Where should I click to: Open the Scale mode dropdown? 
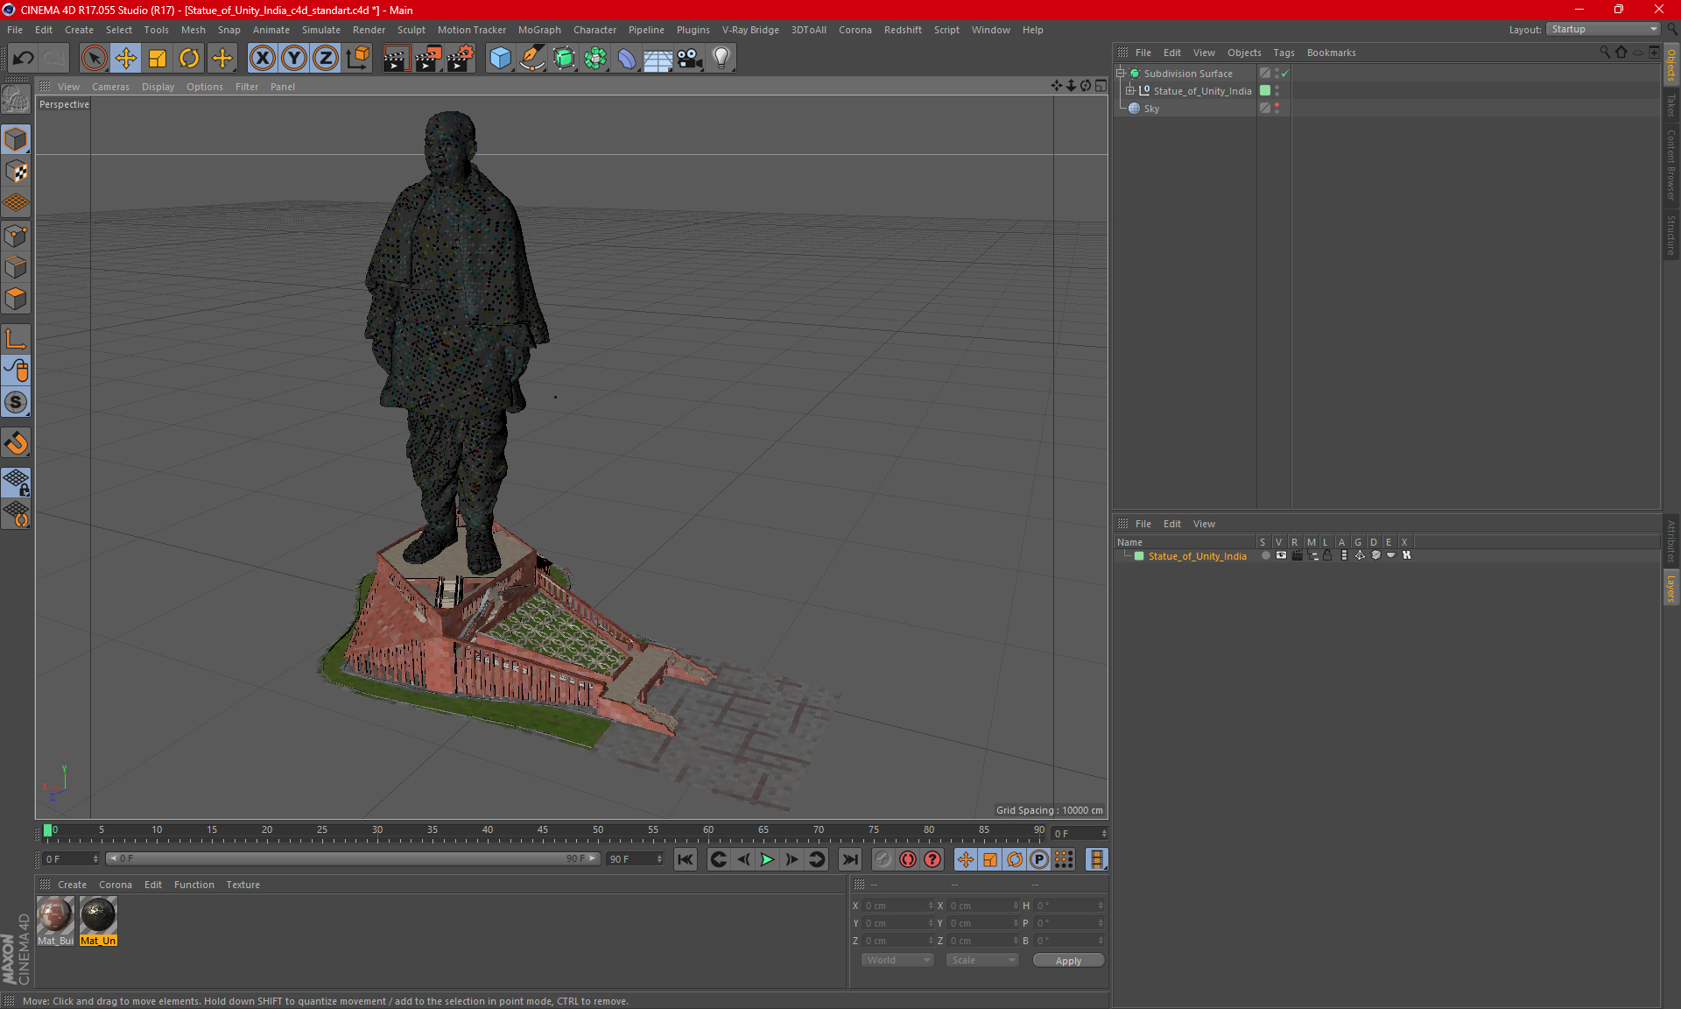point(982,960)
